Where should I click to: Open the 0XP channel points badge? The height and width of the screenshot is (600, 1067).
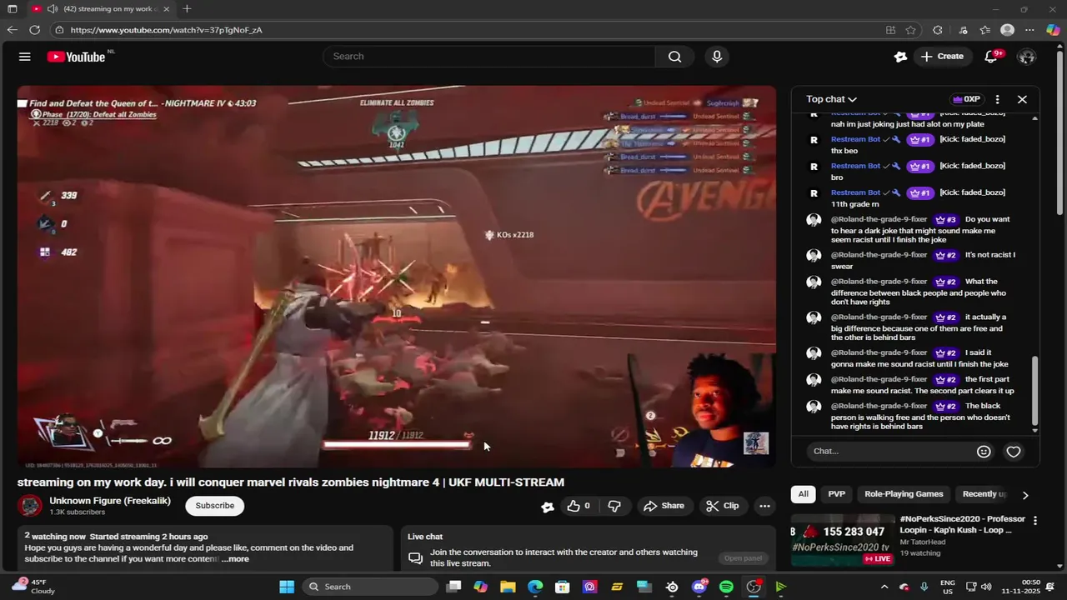tap(966, 99)
